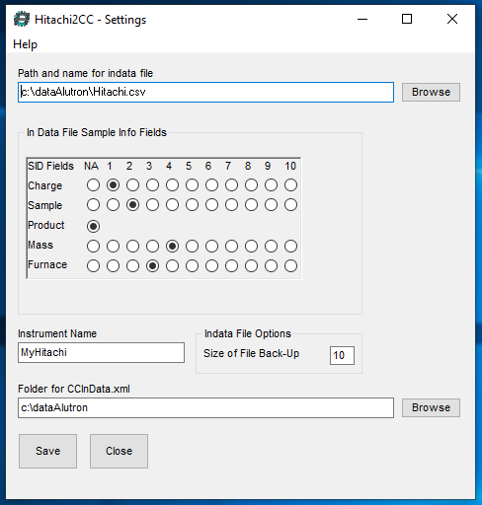Set Charge field to column 7
The height and width of the screenshot is (505, 482).
231,185
